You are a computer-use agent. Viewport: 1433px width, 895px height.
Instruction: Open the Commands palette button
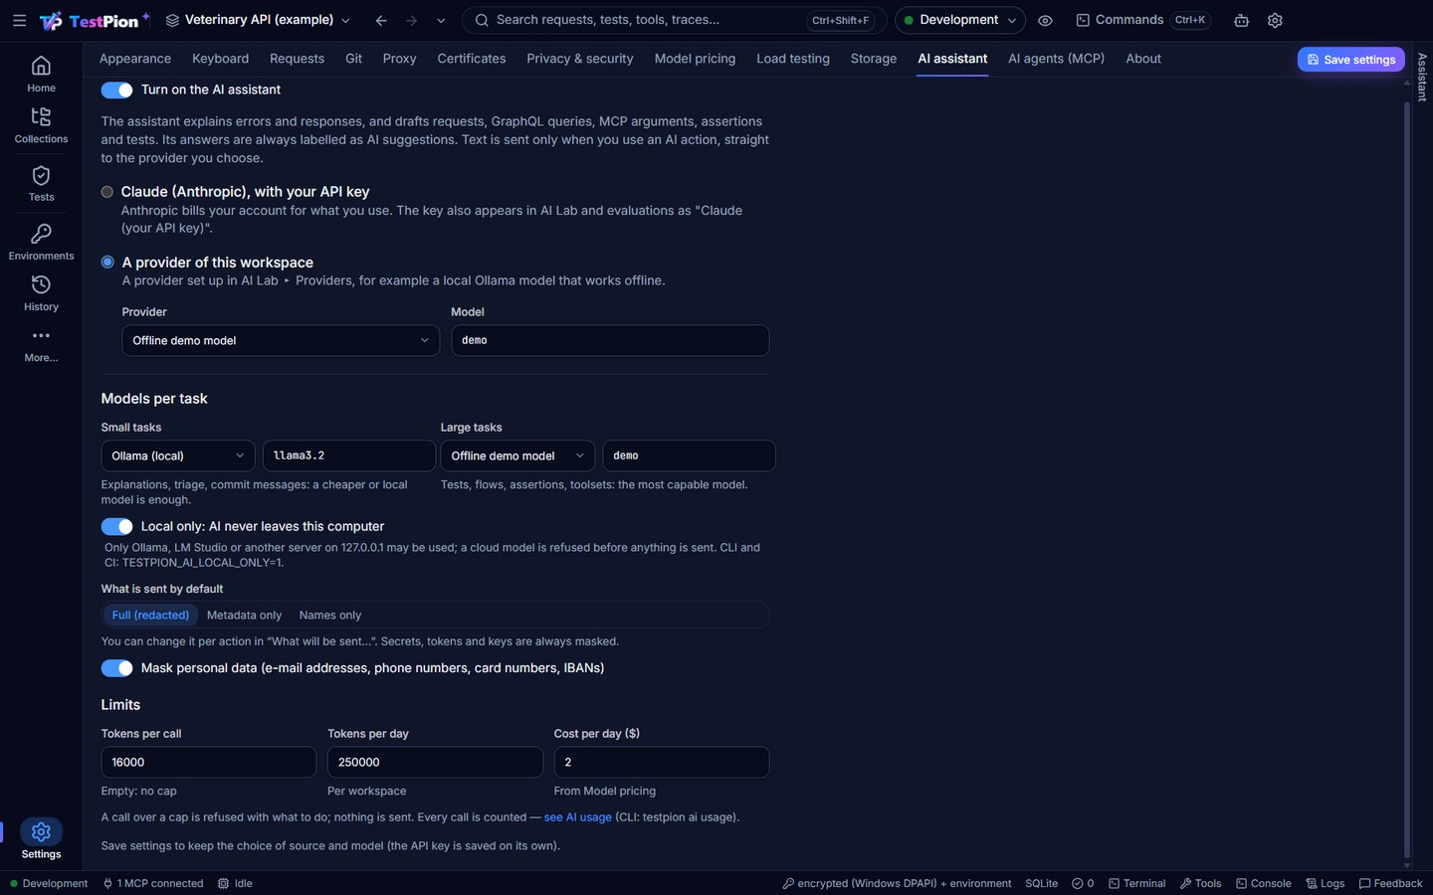[x=1143, y=20]
